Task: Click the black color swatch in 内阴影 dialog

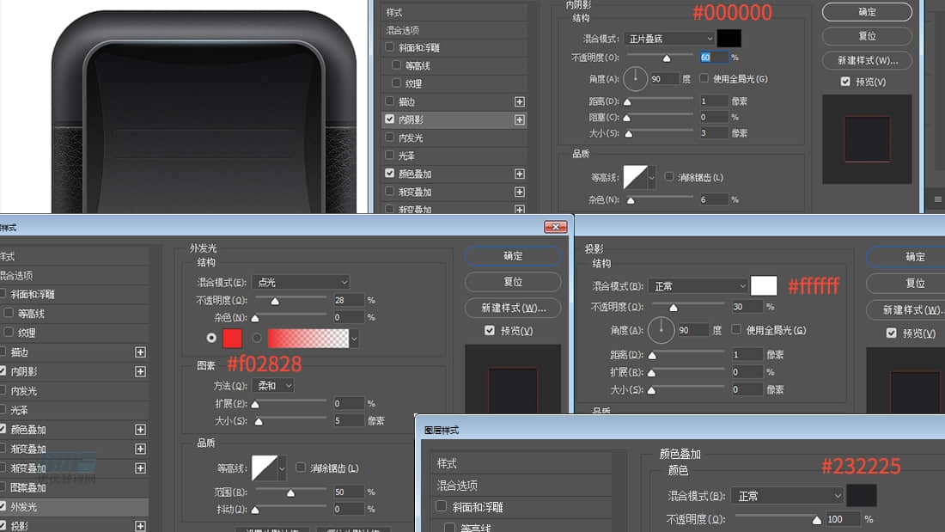Action: 729,39
